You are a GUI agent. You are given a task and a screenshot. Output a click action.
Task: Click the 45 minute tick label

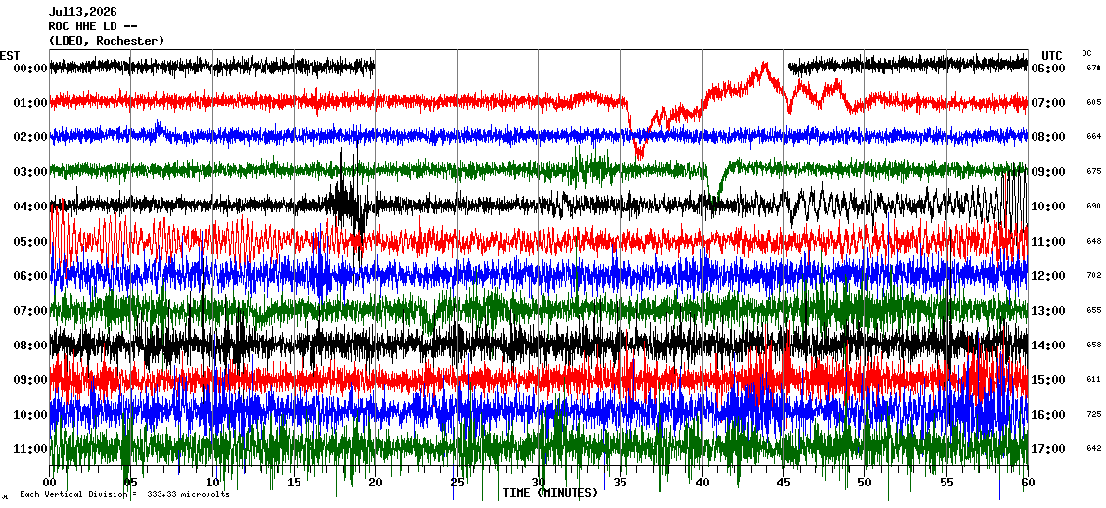click(x=783, y=483)
